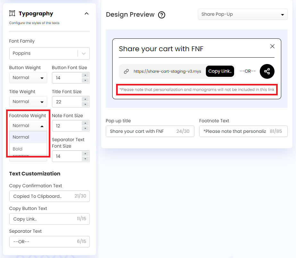Edit the Footnote Text field

tap(234, 131)
